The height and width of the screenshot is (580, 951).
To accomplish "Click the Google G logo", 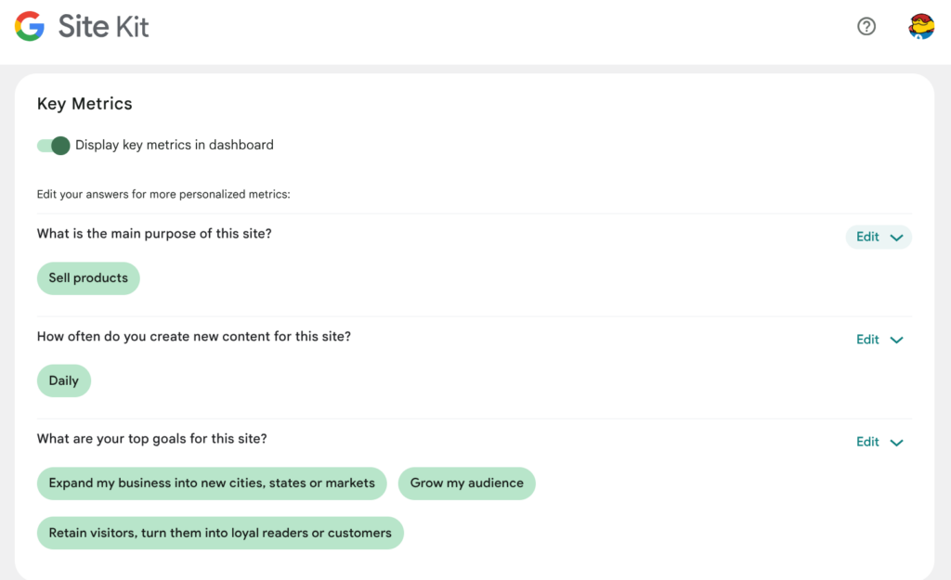I will [x=30, y=26].
